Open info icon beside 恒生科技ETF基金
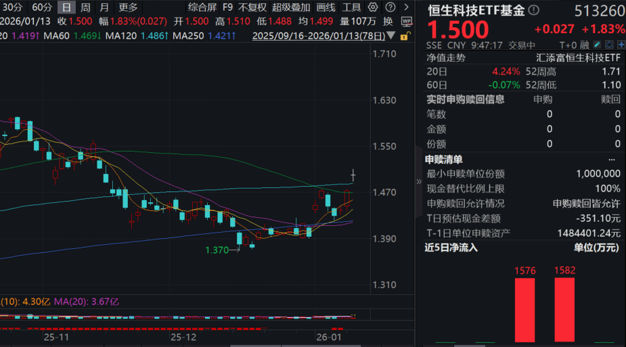 (x=535, y=10)
